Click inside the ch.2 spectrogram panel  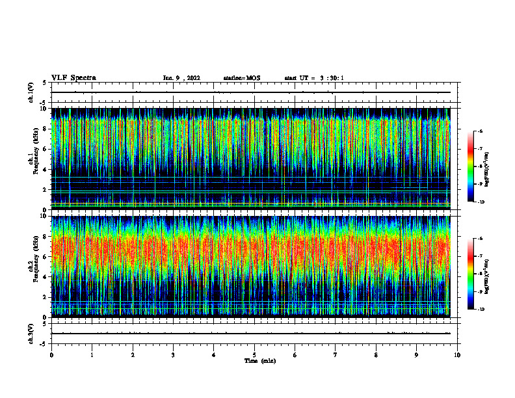click(x=250, y=267)
